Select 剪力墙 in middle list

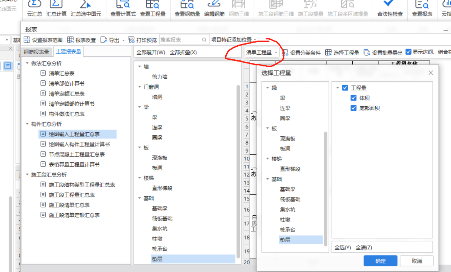point(160,77)
